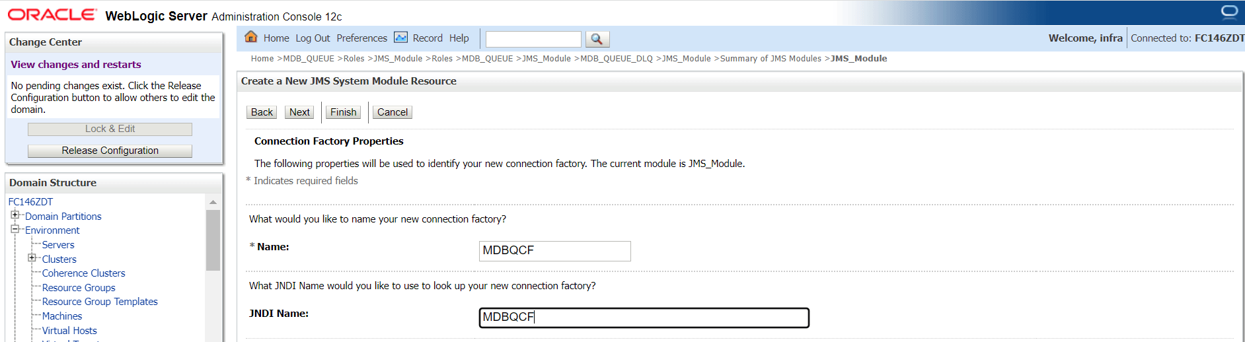Screen dimensions: 1245x342
Task: Click the Lock & Edit button
Action: click(x=110, y=129)
